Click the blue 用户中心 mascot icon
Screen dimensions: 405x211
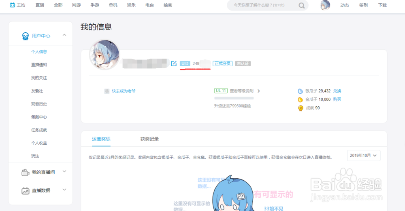(x=25, y=36)
